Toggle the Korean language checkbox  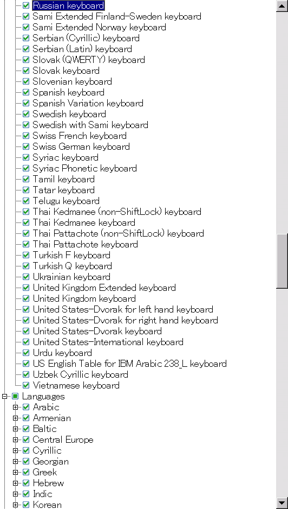coord(26,505)
